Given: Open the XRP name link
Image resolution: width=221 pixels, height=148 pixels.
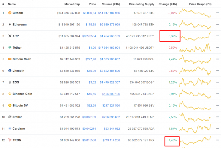Looking at the screenshot, I should coord(16,36).
